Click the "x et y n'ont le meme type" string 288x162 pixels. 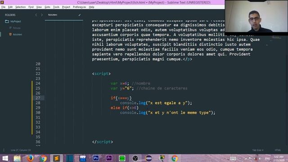(x=180, y=112)
